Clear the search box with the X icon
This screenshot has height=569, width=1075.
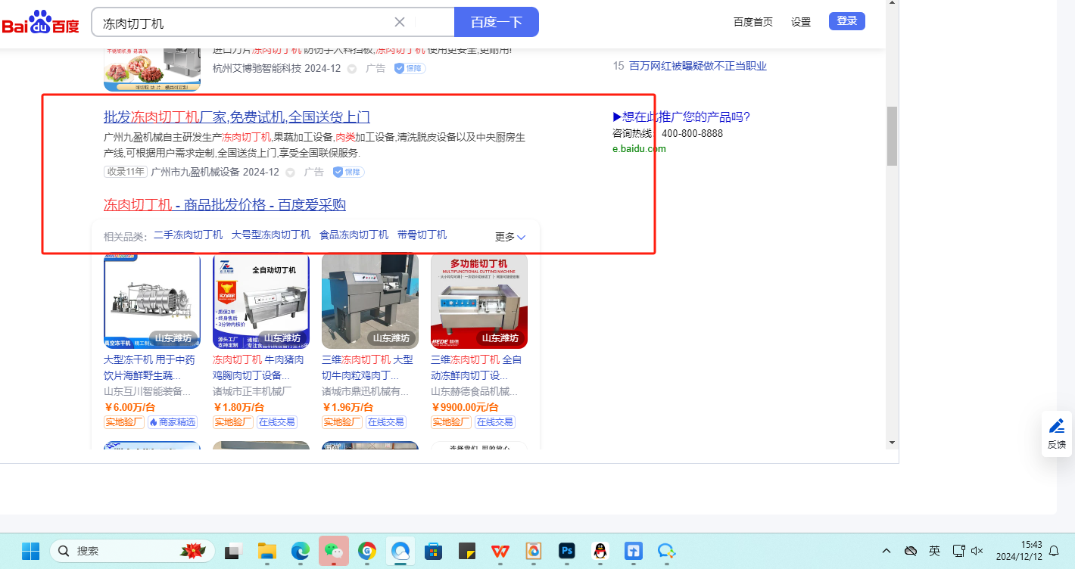400,22
